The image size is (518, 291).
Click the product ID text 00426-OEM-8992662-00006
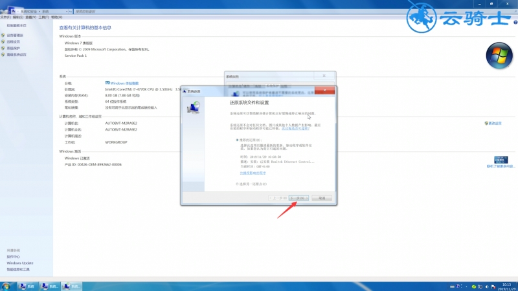(100, 165)
